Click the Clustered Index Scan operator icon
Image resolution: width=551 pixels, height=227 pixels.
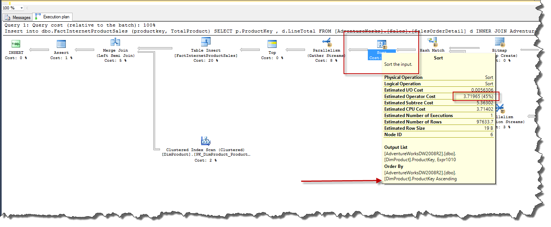click(205, 141)
